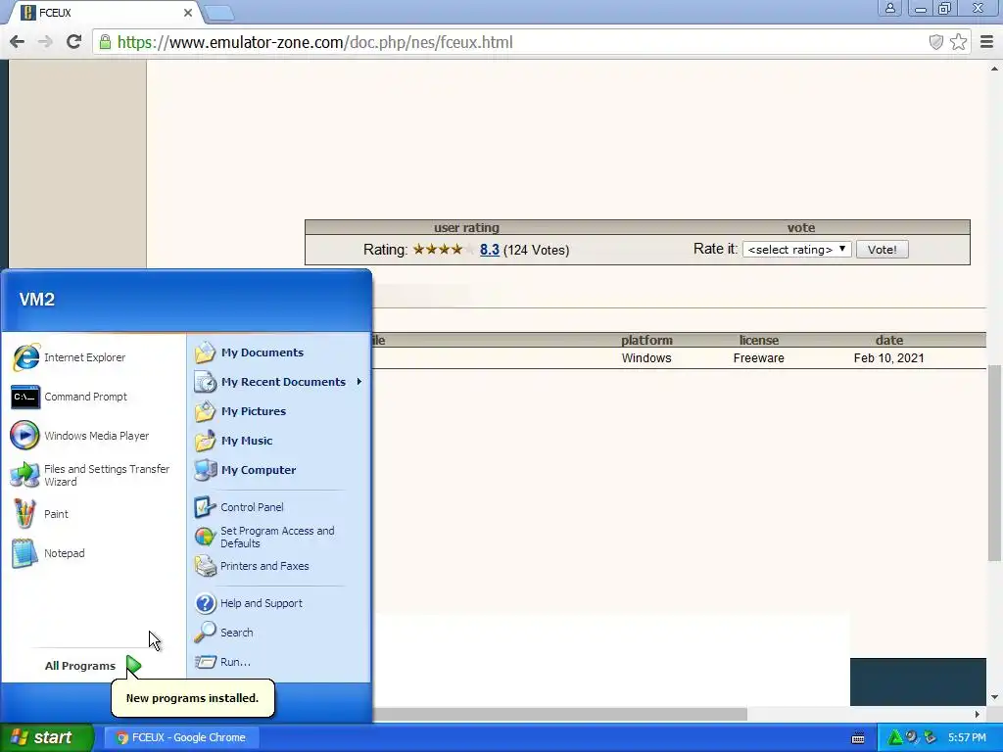
Task: Click the Feb 10, 2021 date cell
Action: (x=888, y=358)
